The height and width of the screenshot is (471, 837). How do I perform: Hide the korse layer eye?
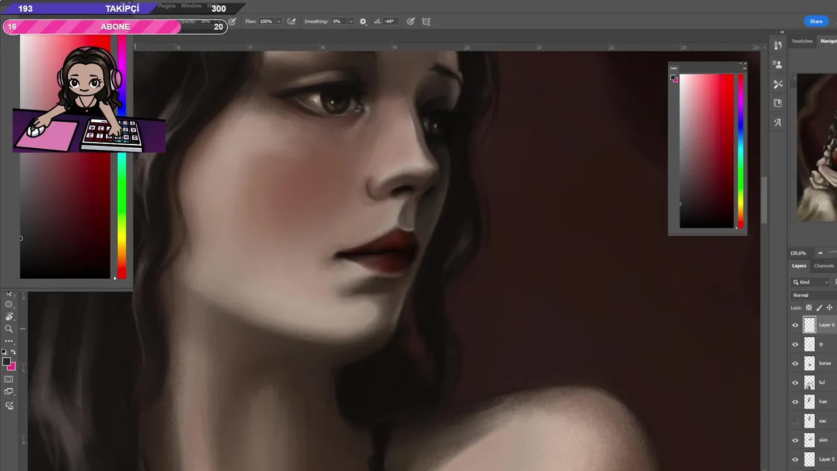pyautogui.click(x=795, y=363)
